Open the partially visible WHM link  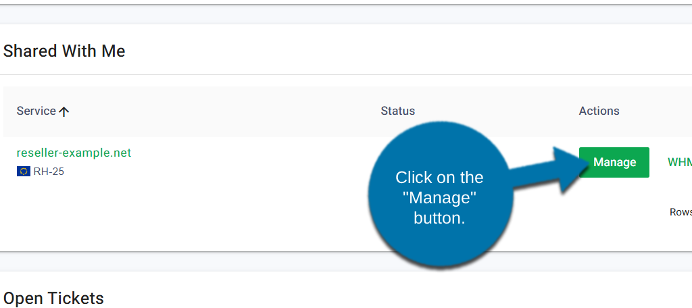click(679, 162)
